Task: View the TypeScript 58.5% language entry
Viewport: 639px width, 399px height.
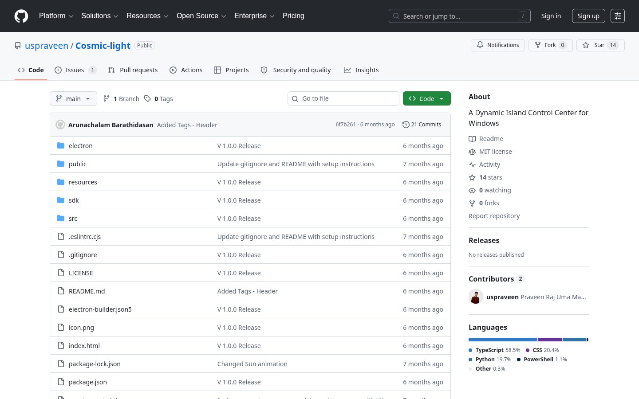Action: pyautogui.click(x=494, y=350)
